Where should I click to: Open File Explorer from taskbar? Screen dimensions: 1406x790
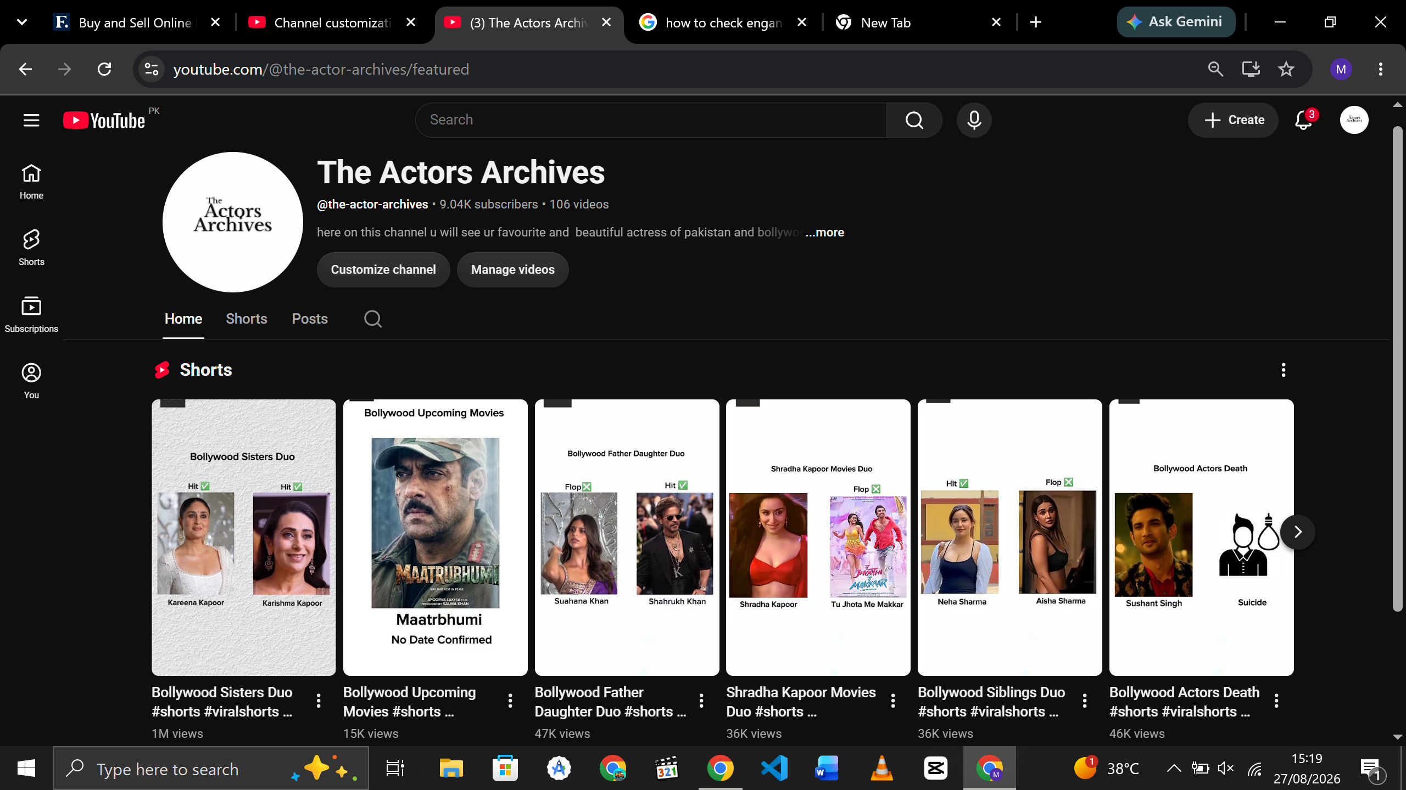click(x=451, y=768)
